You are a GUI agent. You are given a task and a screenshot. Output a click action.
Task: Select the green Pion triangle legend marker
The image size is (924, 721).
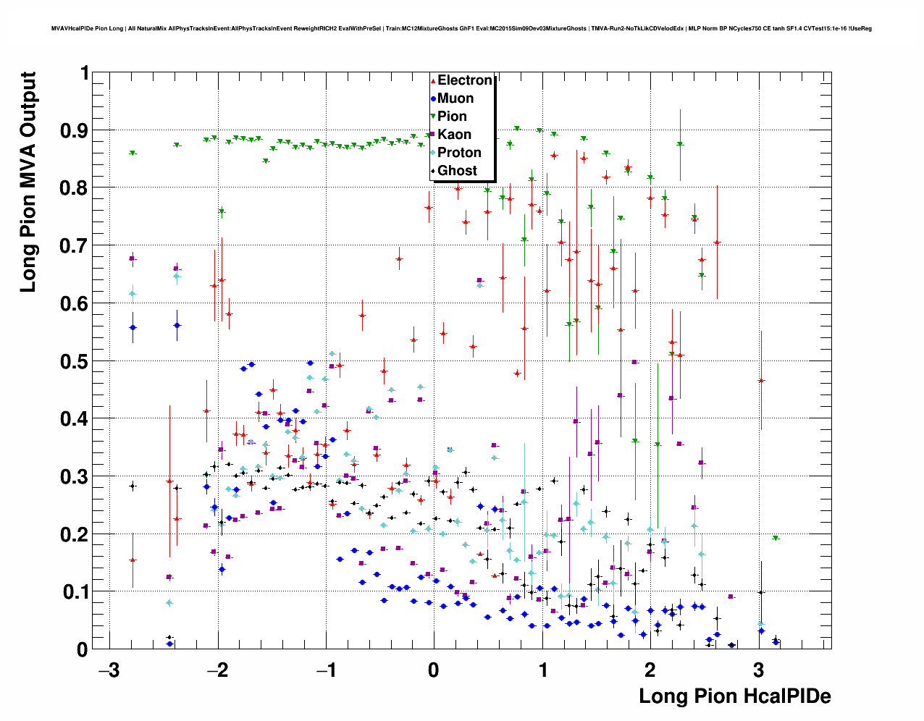tap(433, 117)
